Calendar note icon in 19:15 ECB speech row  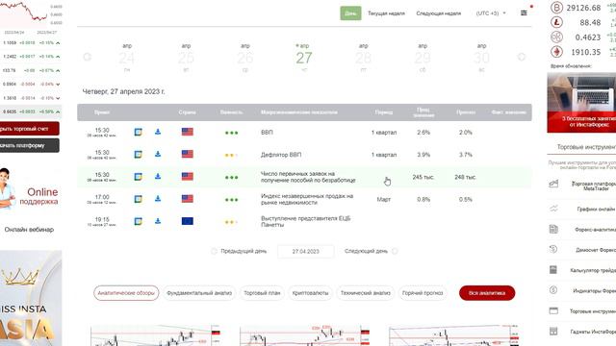pos(138,222)
